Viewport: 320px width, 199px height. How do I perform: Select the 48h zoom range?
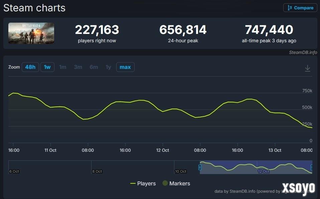pyautogui.click(x=30, y=67)
